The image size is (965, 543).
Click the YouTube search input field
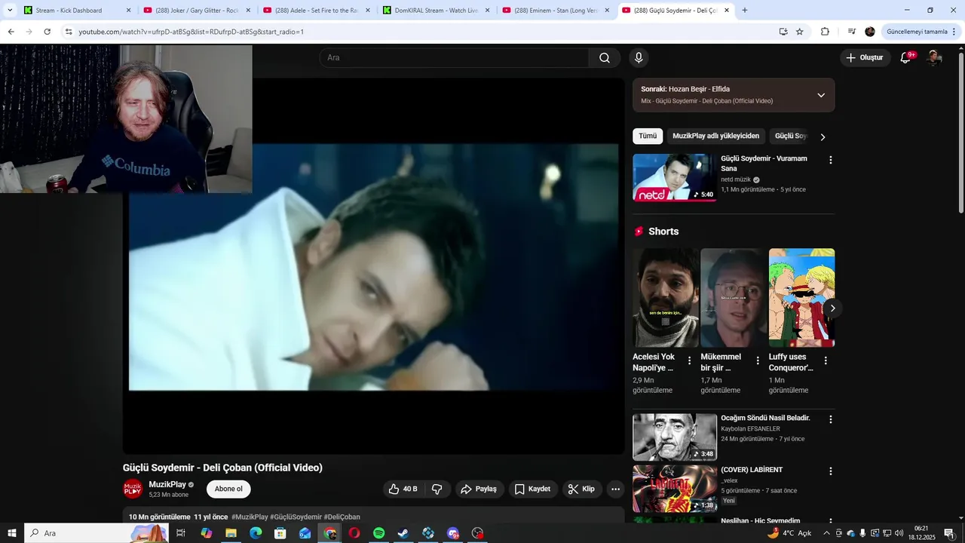pyautogui.click(x=455, y=58)
